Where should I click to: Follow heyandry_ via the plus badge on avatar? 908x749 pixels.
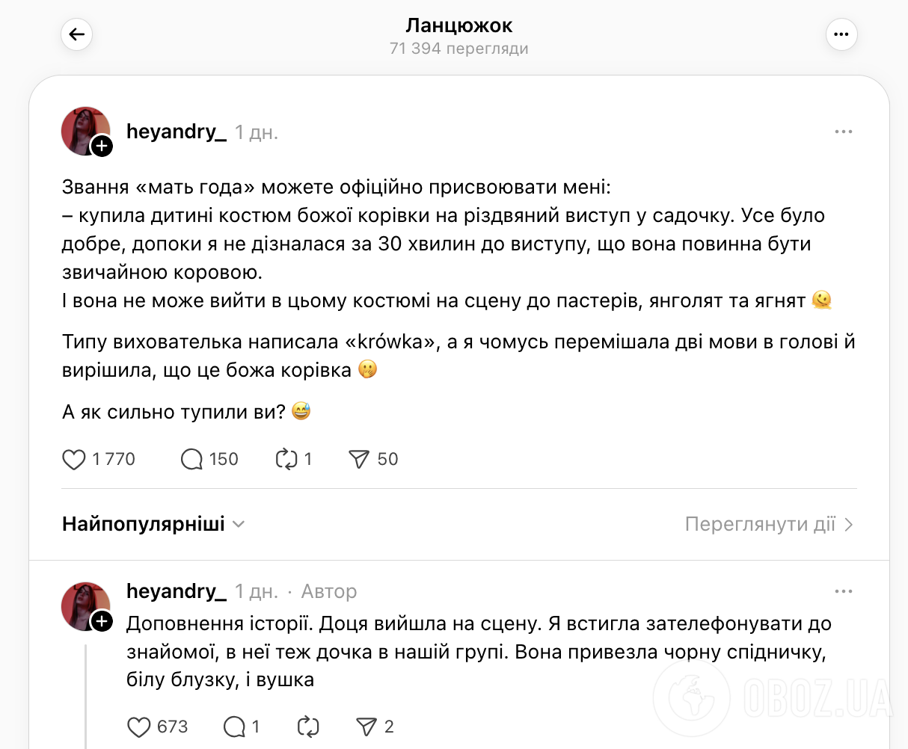click(102, 147)
